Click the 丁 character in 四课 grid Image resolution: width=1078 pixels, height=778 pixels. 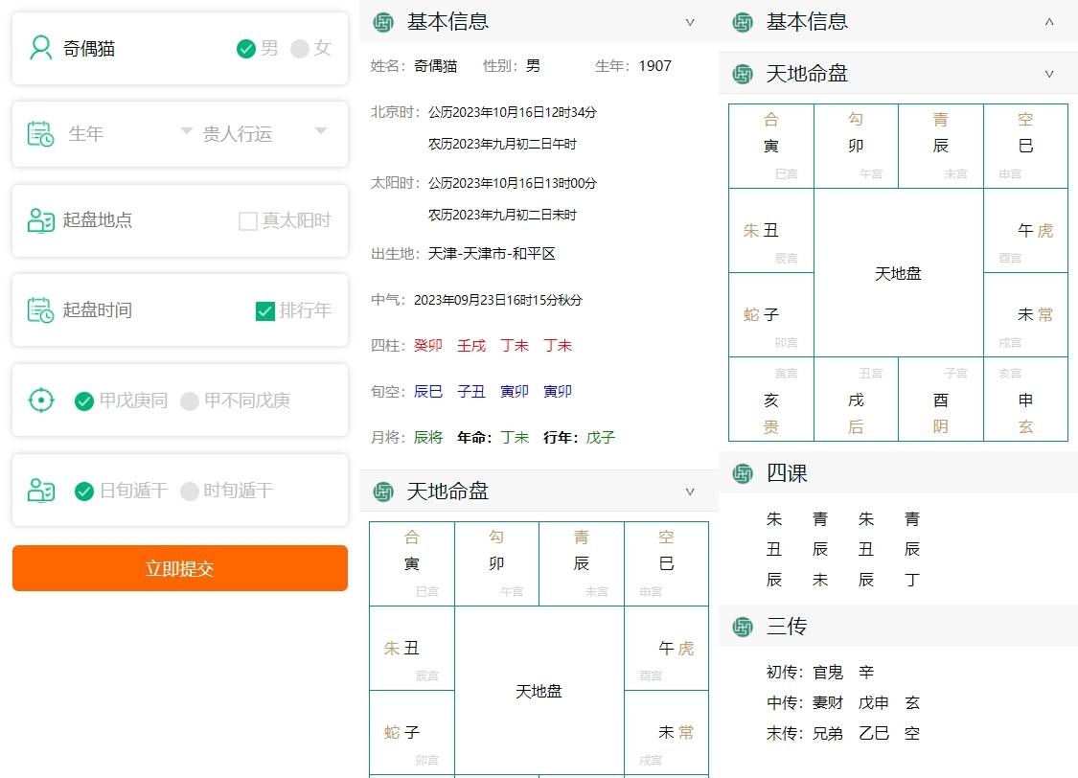point(911,580)
